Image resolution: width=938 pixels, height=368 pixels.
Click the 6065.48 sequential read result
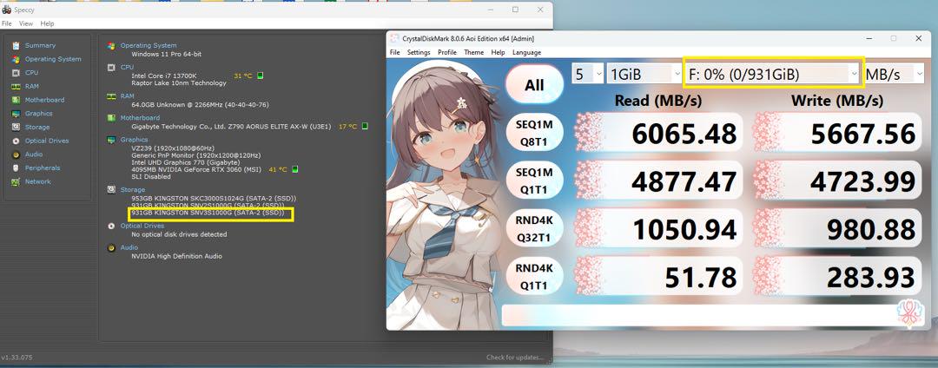pyautogui.click(x=658, y=133)
